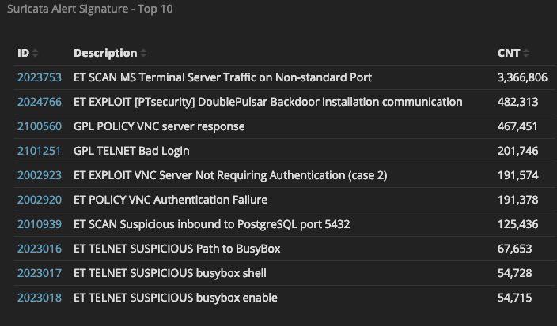Screen dimensions: 557x326
Task: Click the Description column header
Action: tap(105, 53)
